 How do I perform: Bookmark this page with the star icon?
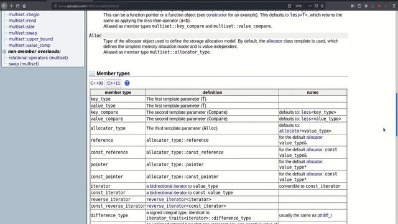[x=322, y=6]
